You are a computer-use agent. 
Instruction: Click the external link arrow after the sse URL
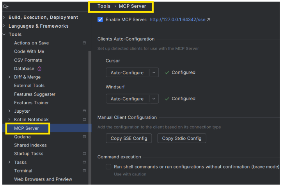point(208,19)
